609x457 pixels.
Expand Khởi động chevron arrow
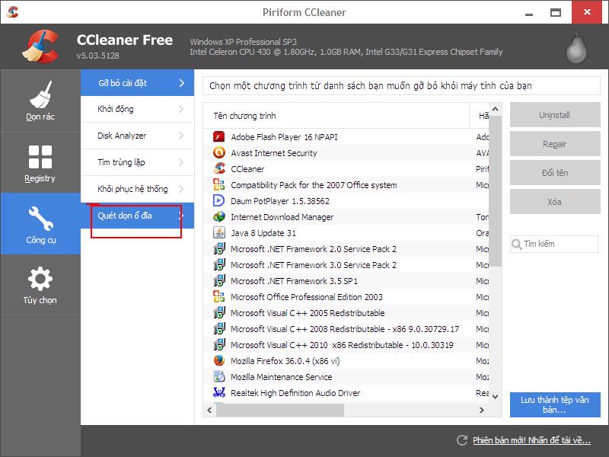[x=181, y=109]
